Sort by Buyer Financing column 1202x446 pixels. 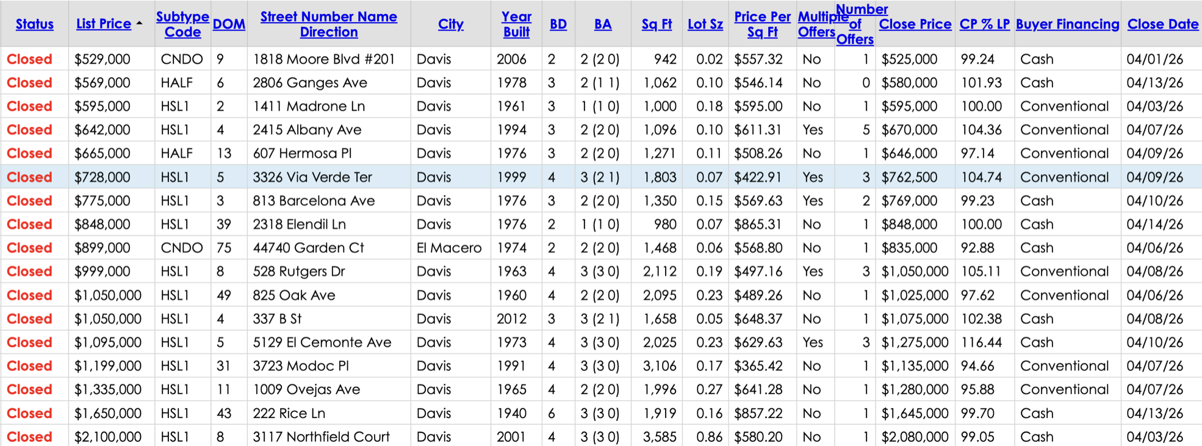pos(1067,24)
